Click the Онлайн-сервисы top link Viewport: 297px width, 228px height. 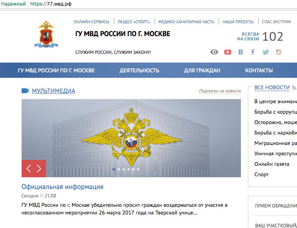(x=92, y=22)
